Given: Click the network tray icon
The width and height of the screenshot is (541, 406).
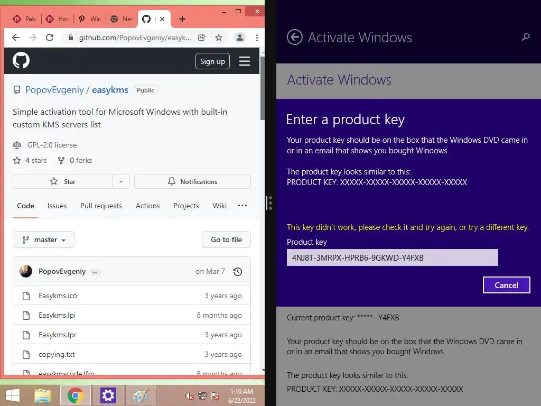Looking at the screenshot, I should (x=202, y=396).
